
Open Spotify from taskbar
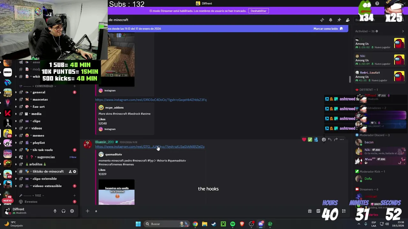coord(233,224)
